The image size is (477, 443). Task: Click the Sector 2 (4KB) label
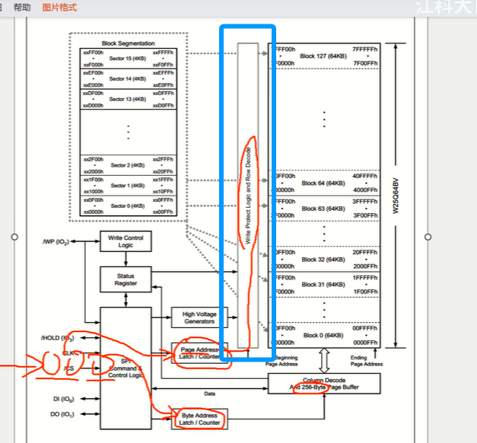128,165
